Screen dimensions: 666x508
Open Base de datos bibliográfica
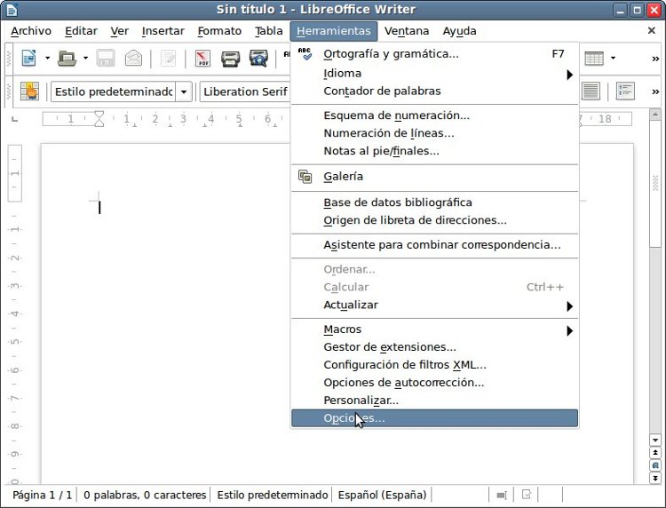[x=434, y=202]
